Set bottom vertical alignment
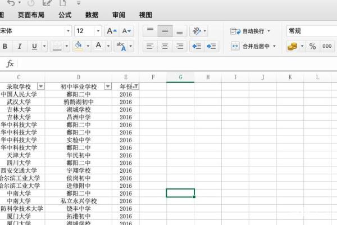Screen dimensions: 337x225 (x=180, y=31)
